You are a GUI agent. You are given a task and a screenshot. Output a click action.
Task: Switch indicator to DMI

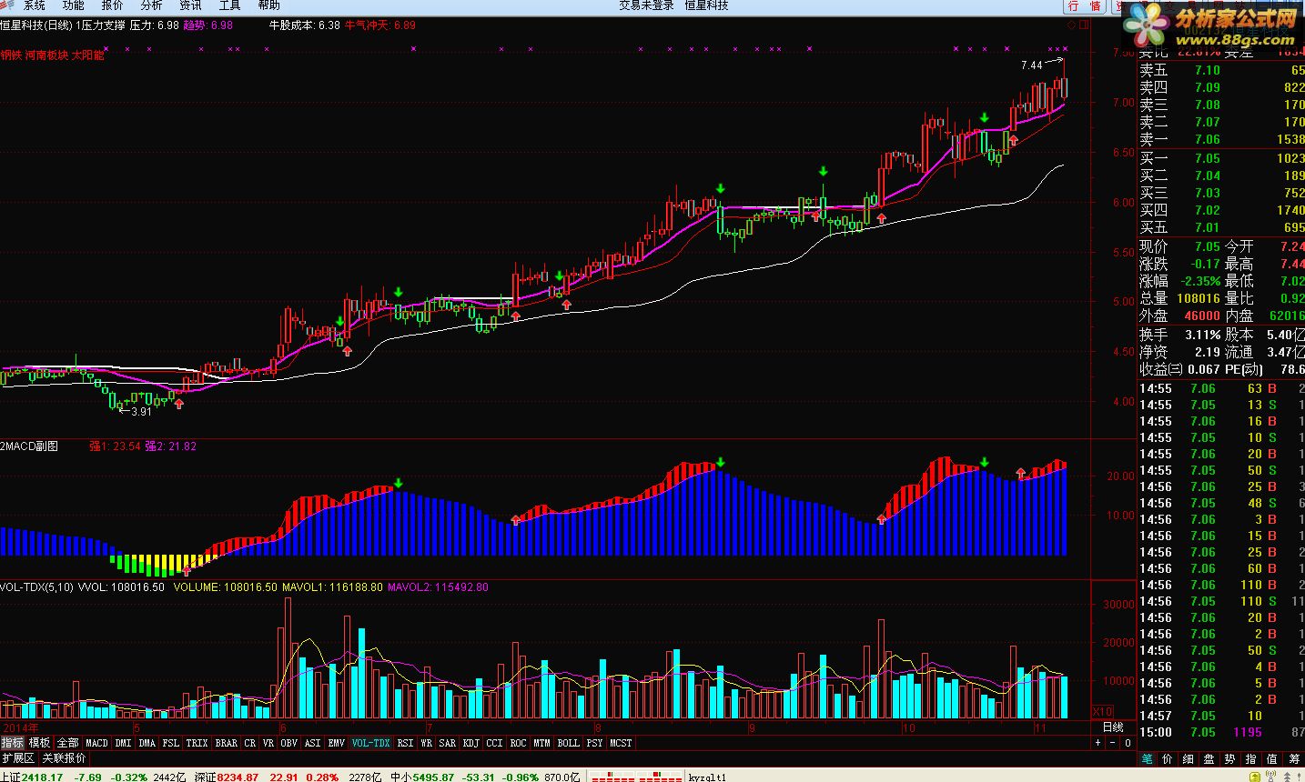[x=123, y=743]
